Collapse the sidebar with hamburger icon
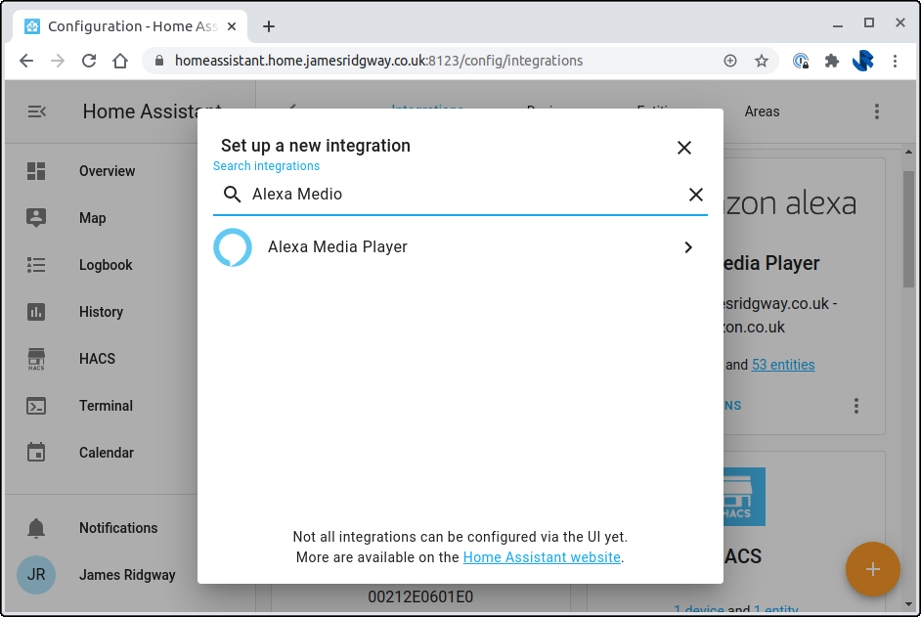Viewport: 921px width, 617px height. pos(36,111)
